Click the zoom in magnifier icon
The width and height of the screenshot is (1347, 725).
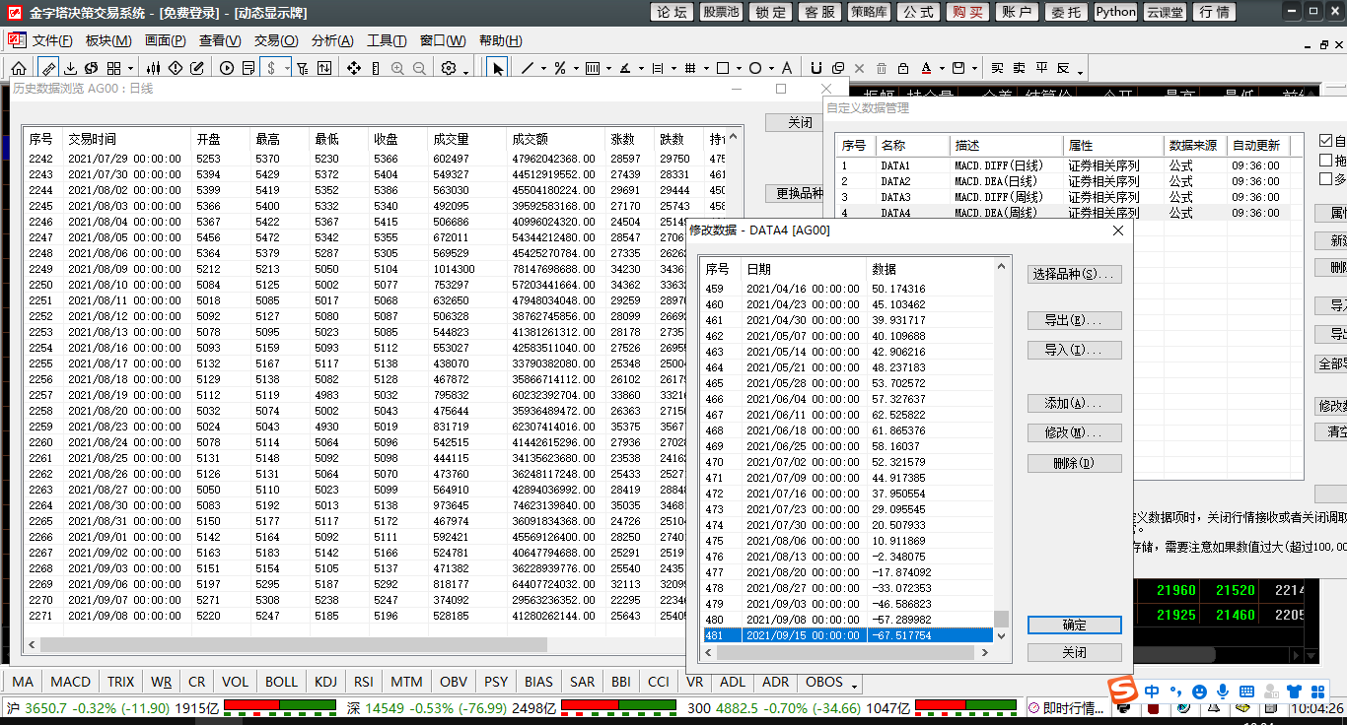(x=397, y=68)
